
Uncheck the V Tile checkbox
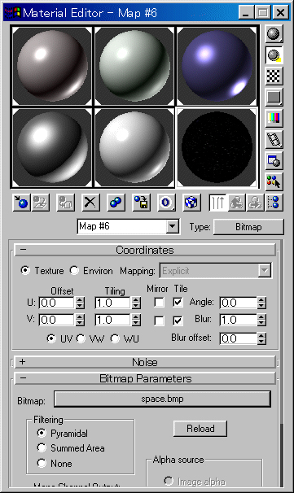178,321
